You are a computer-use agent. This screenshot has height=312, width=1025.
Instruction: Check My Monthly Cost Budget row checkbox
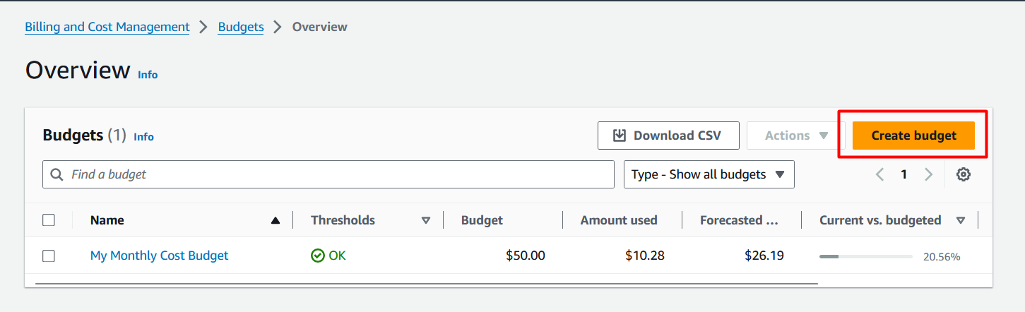[49, 256]
